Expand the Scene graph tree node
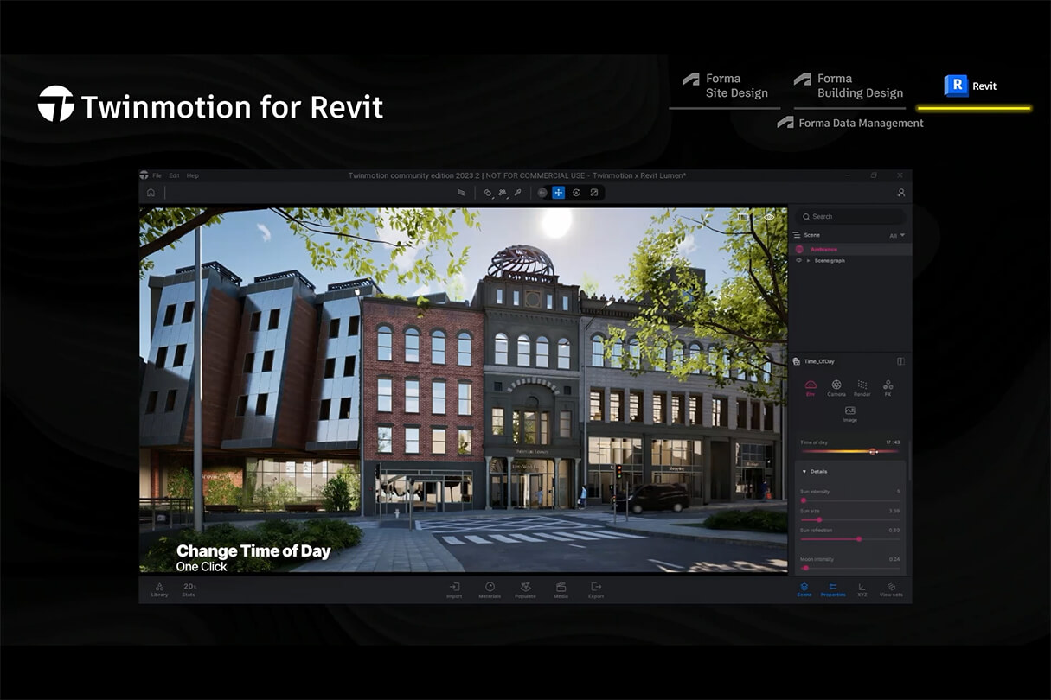1051x700 pixels. [x=809, y=260]
